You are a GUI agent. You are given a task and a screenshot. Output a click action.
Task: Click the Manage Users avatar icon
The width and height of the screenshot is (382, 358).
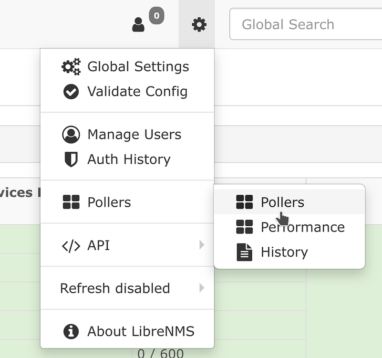coord(71,135)
